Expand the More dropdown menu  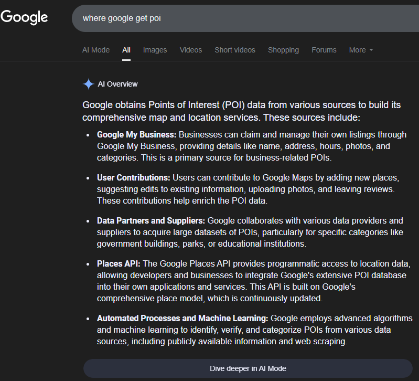click(x=361, y=50)
